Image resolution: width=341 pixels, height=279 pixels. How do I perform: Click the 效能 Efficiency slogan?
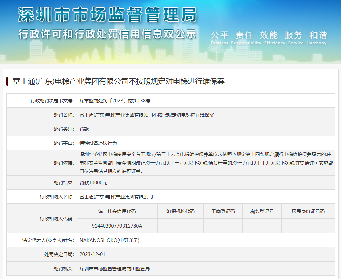[275, 38]
